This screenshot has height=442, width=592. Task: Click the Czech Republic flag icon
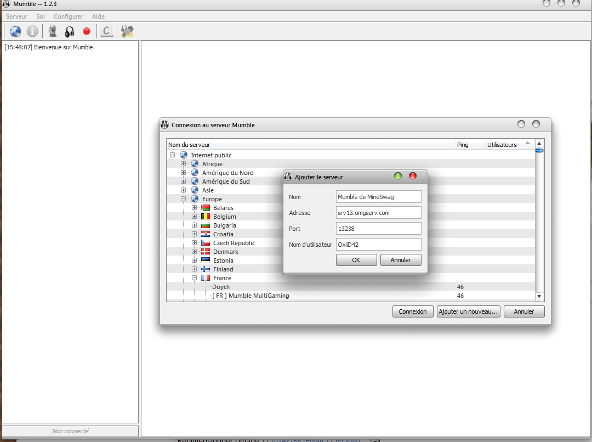[x=206, y=243]
